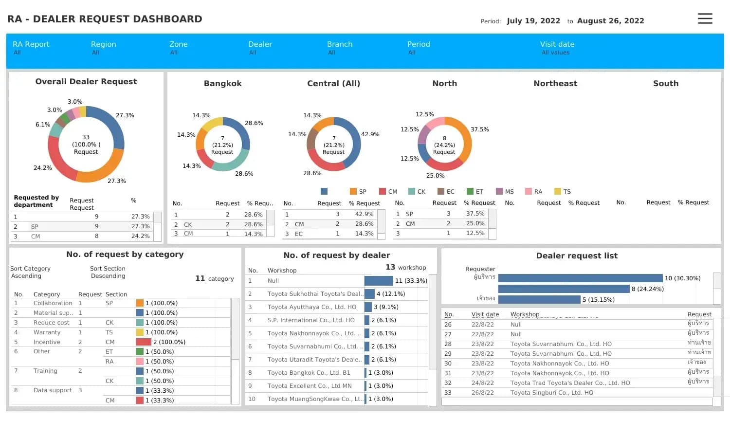
Task: Select the TS yellow legend swatch
Action: click(x=558, y=191)
